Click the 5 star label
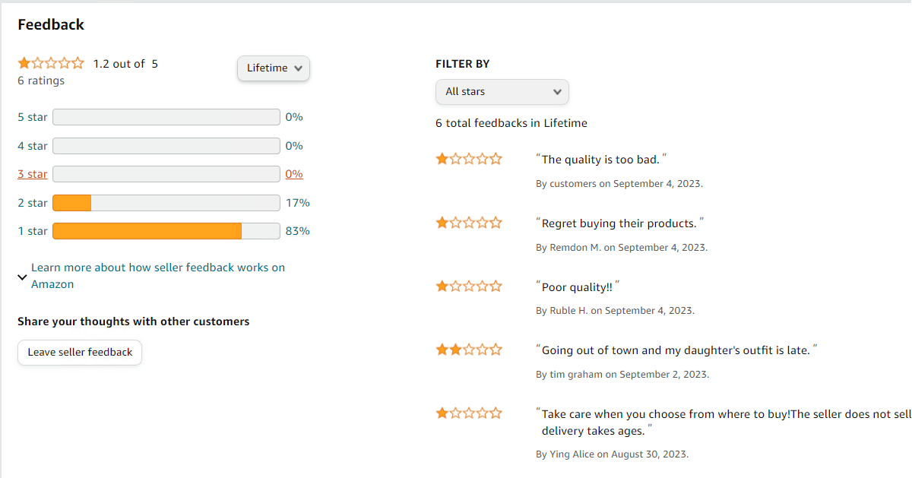This screenshot has height=478, width=912. click(33, 117)
